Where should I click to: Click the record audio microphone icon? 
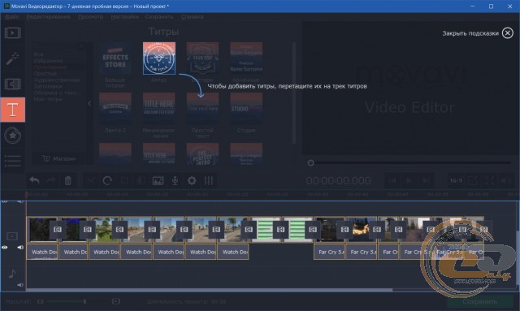[175, 181]
